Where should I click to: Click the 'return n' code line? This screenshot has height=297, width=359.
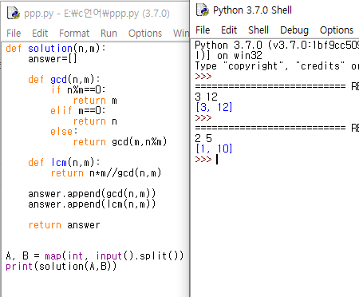(95, 121)
